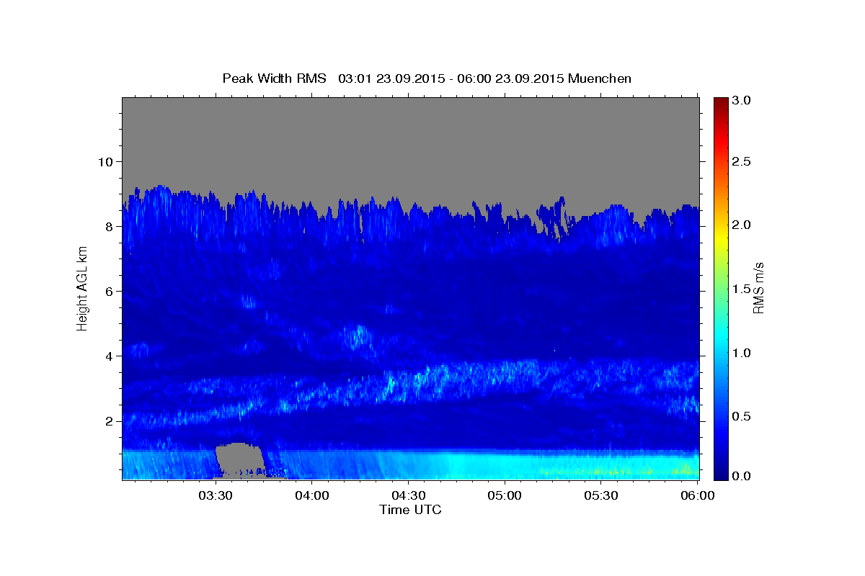Click the colorbar value 2.0
Viewport: 865px width, 576px height.
pyautogui.click(x=742, y=225)
